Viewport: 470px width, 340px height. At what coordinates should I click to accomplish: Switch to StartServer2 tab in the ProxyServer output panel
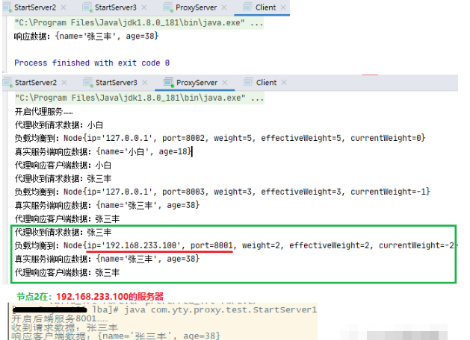(x=36, y=83)
